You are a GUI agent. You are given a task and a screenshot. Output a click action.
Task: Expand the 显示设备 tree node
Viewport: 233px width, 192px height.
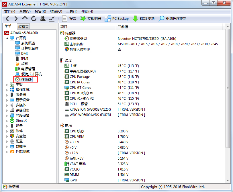[7, 100]
